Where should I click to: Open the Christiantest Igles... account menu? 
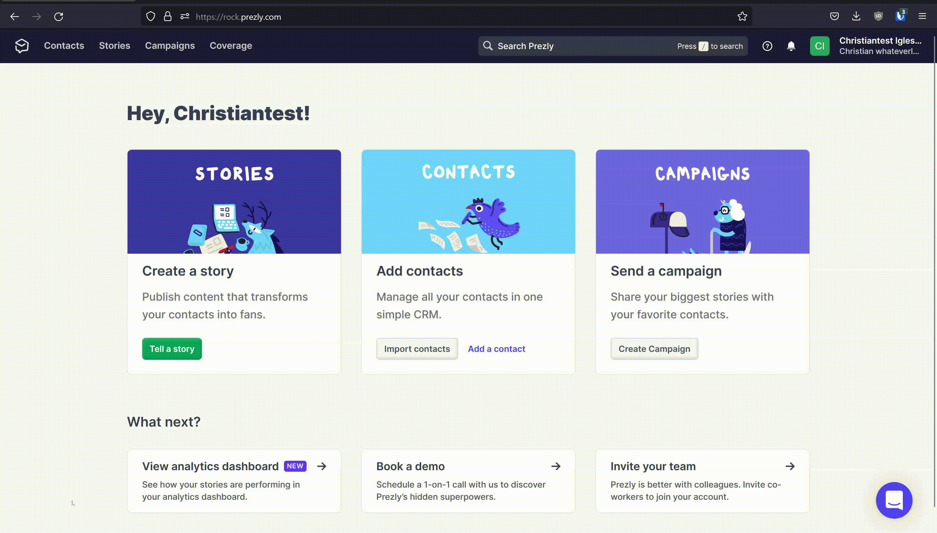pyautogui.click(x=880, y=46)
